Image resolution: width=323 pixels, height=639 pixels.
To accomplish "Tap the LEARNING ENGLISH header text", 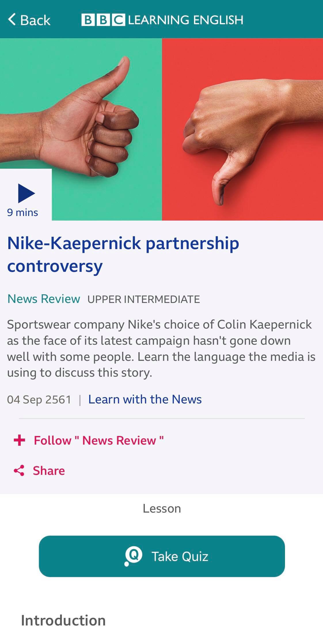I will [x=186, y=20].
